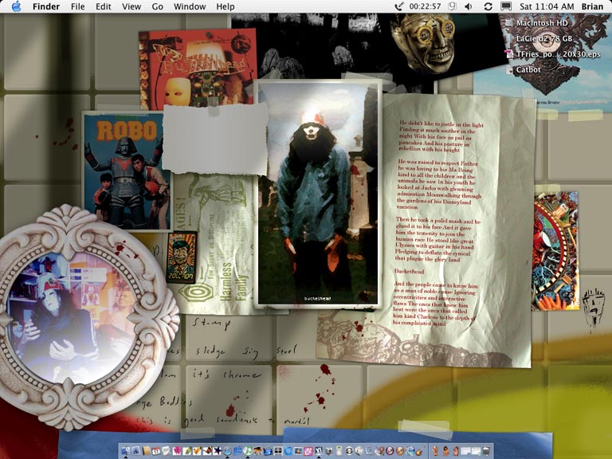Click the first minimized window in Dock
This screenshot has height=459, width=612.
pos(465,451)
